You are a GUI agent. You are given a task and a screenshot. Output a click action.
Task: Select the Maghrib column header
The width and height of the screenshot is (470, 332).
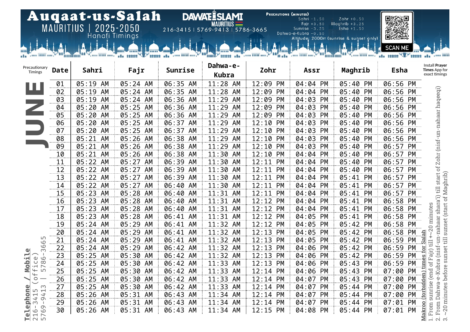(x=356, y=70)
